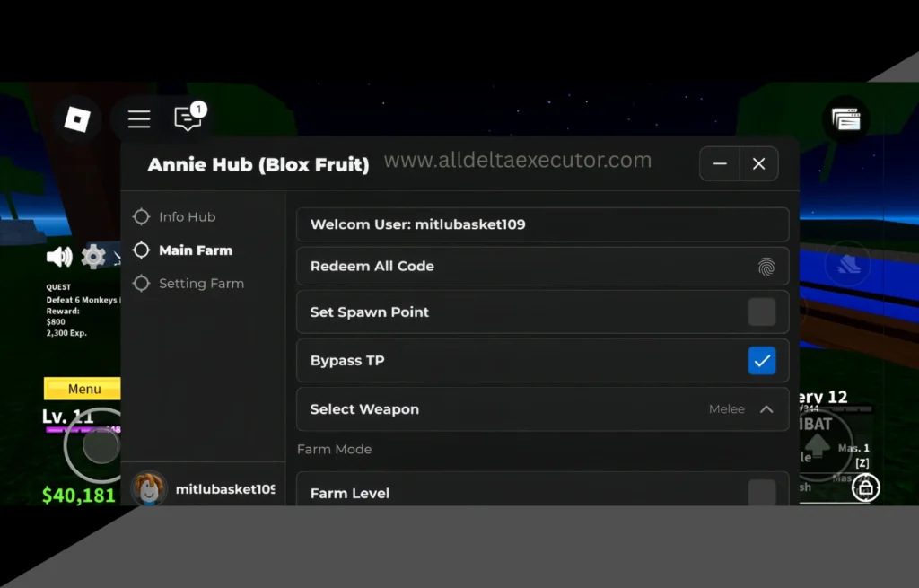The image size is (919, 588).
Task: Enable the Set Spawn Point checkbox
Action: point(762,312)
